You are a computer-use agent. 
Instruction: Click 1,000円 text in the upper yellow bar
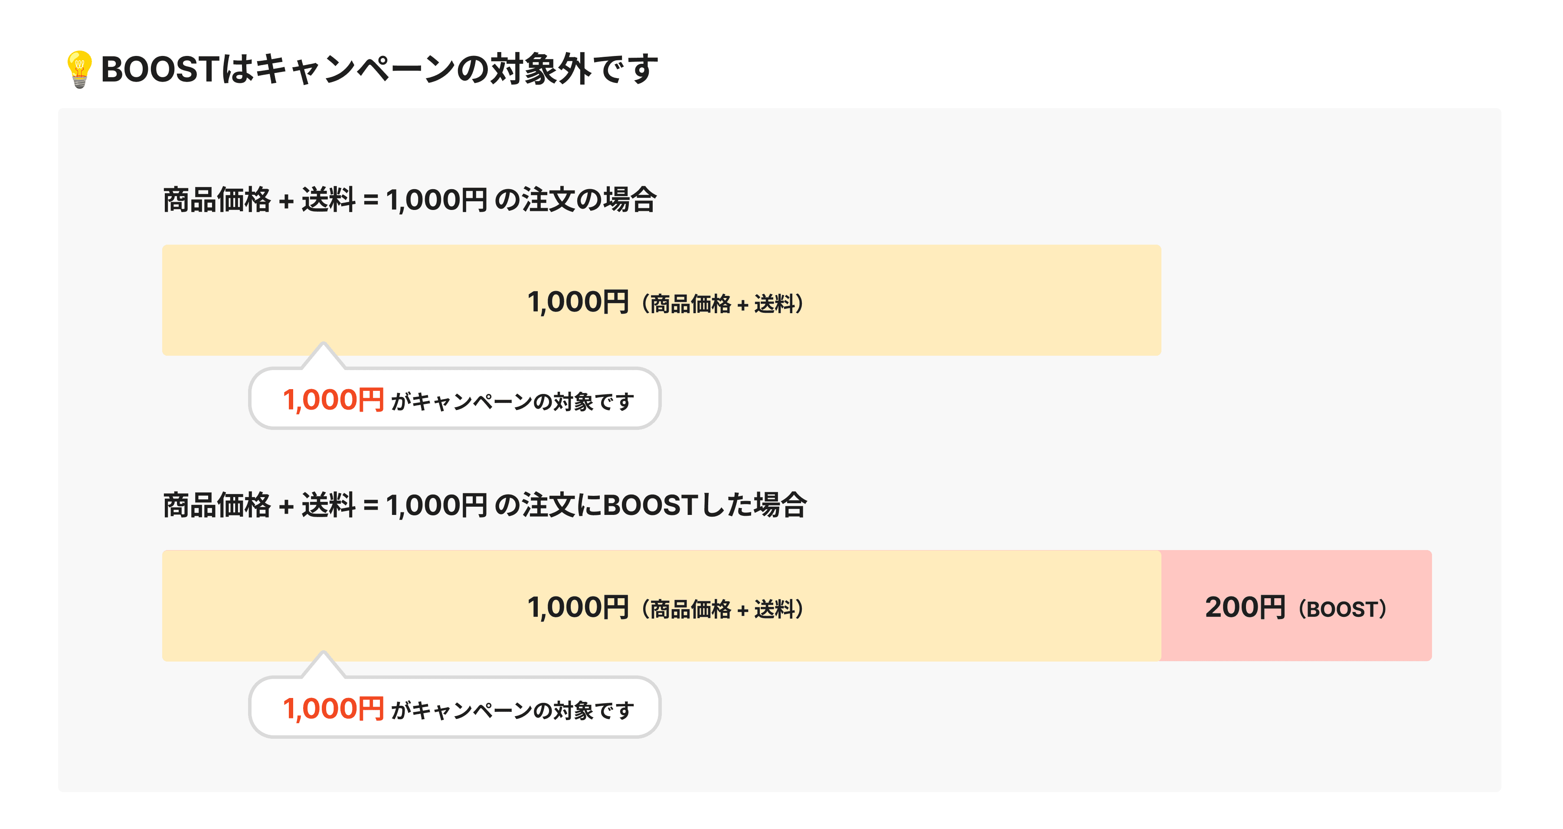pos(578,302)
